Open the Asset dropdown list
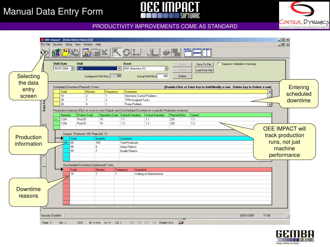 tap(166, 69)
